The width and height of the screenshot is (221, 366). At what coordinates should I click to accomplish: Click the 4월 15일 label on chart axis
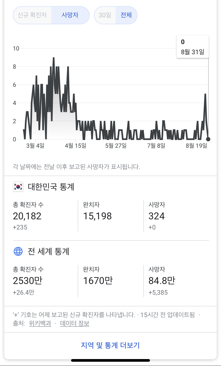point(76,146)
